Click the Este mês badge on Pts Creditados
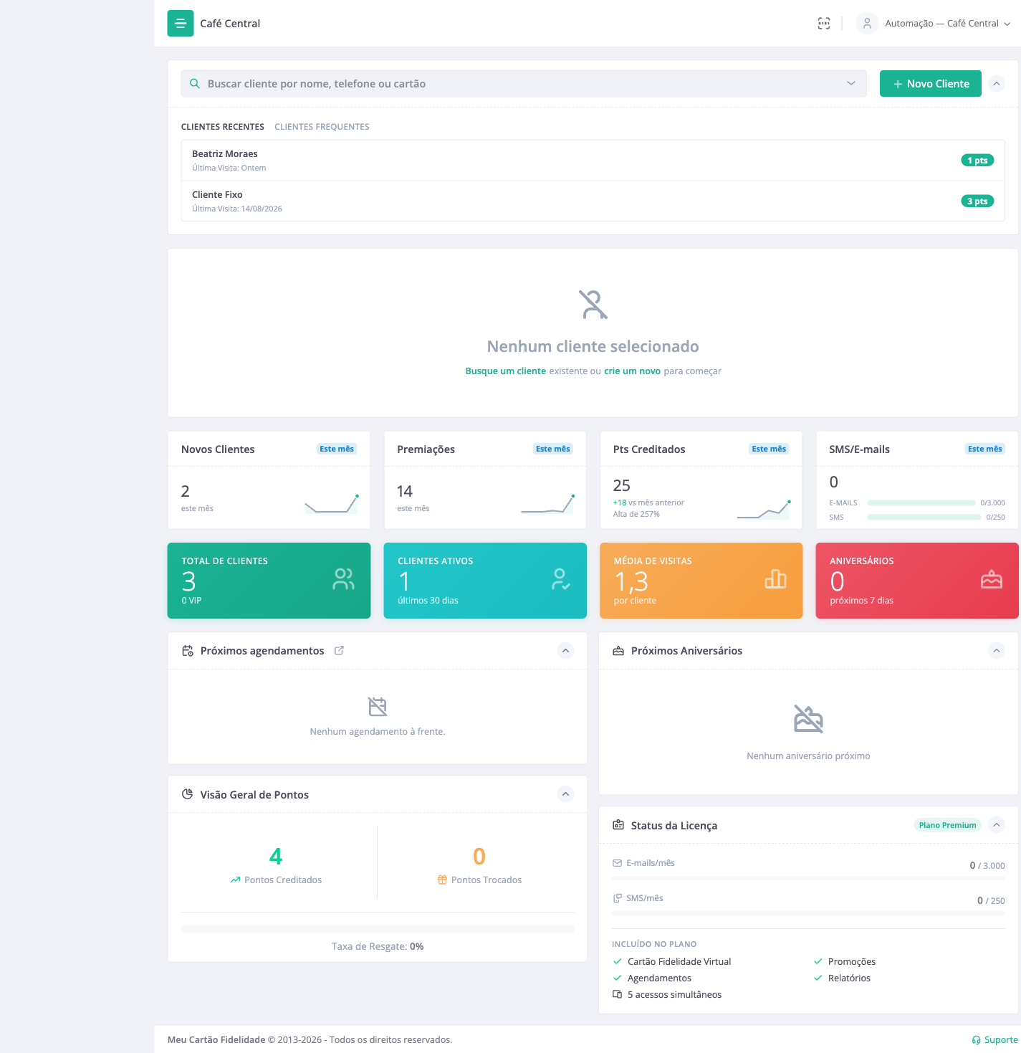 point(769,449)
